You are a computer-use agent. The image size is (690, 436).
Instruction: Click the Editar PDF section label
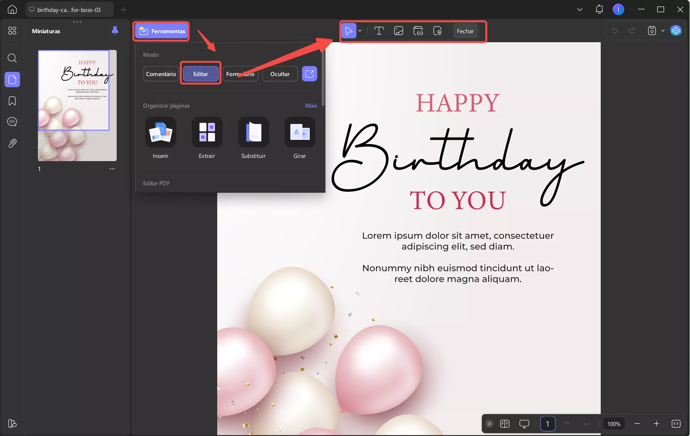(156, 183)
